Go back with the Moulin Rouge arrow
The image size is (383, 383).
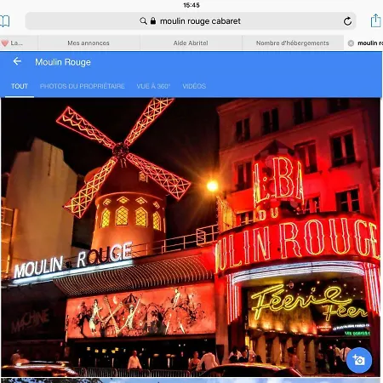[17, 61]
